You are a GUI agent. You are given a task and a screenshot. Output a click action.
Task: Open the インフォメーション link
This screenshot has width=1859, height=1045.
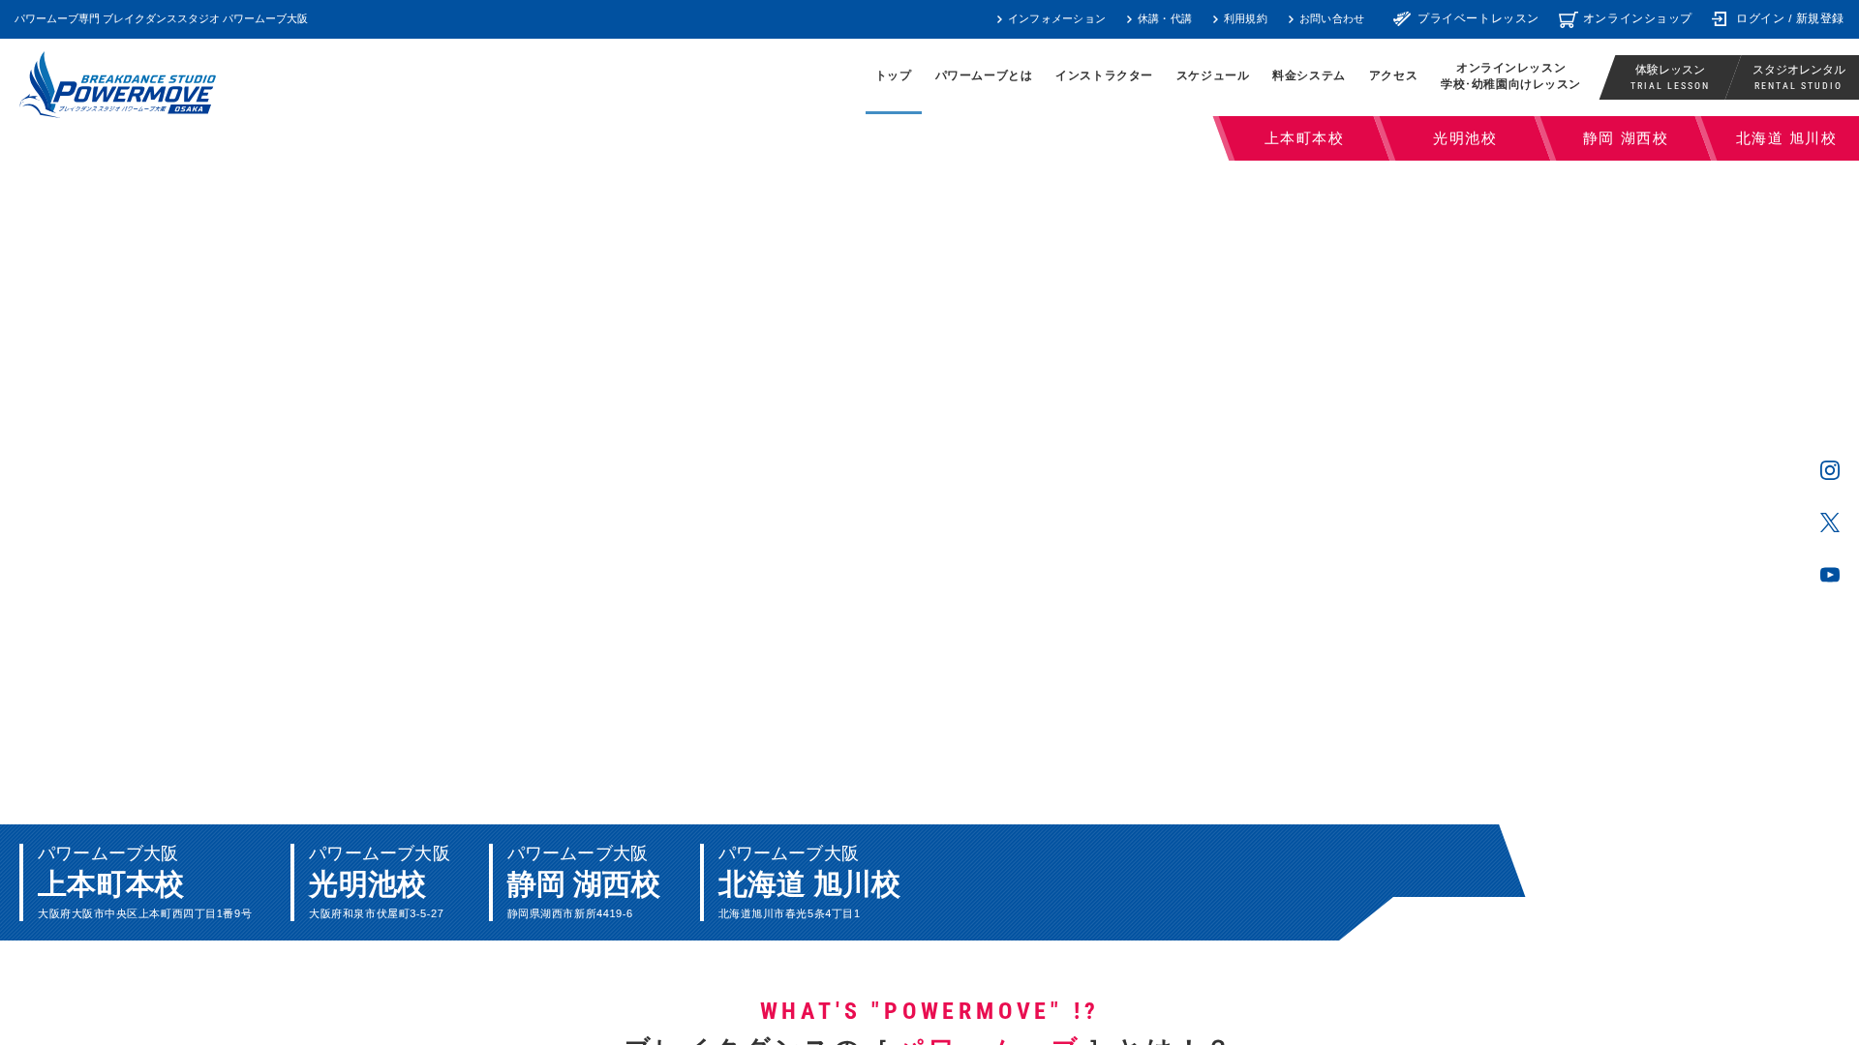pos(1051,19)
